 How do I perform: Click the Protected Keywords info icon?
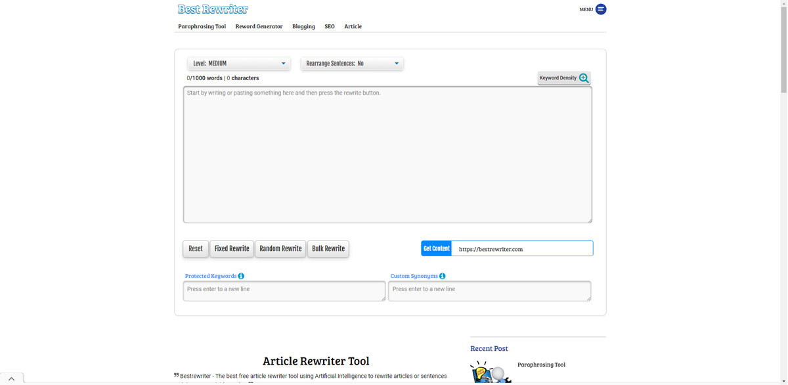tap(241, 276)
